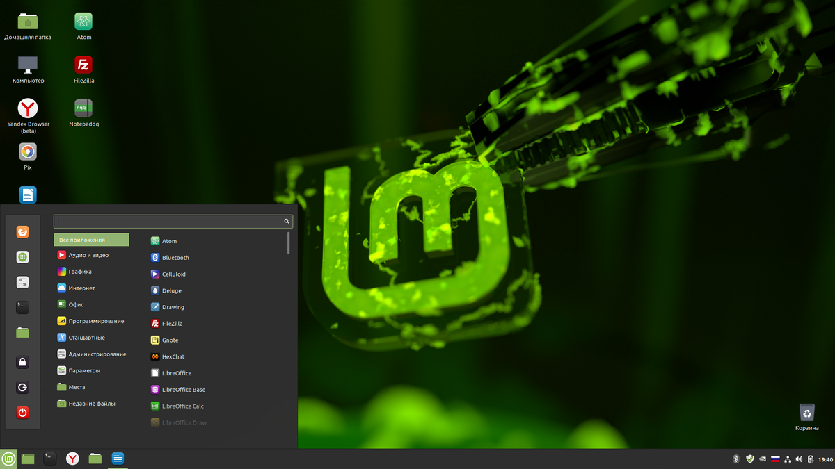Focus the menu search input field

coord(173,221)
